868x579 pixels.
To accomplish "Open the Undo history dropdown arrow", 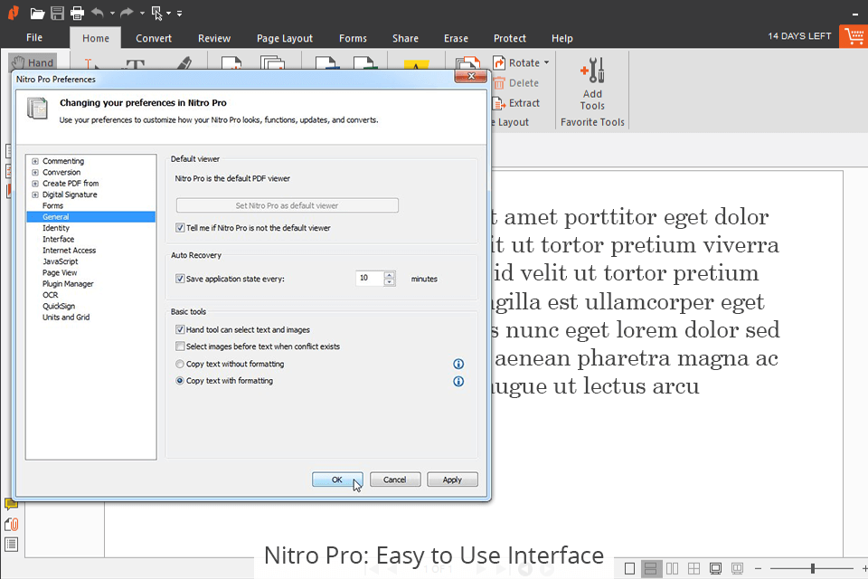I will (112, 14).
